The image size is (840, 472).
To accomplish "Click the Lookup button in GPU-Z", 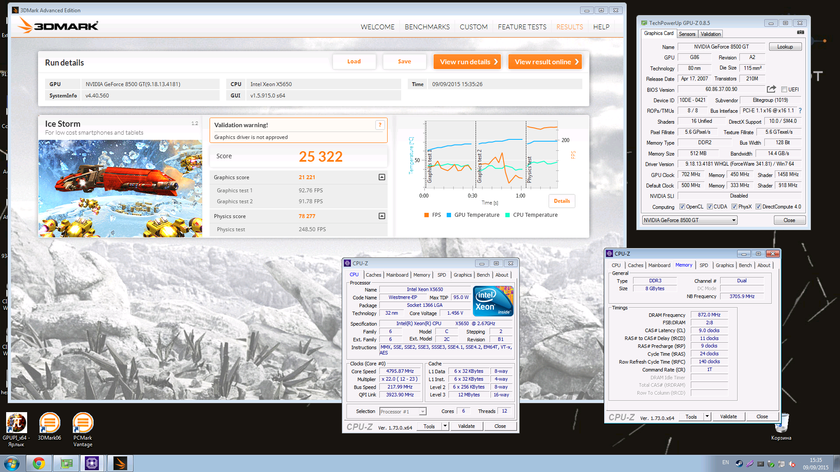I will tap(785, 47).
